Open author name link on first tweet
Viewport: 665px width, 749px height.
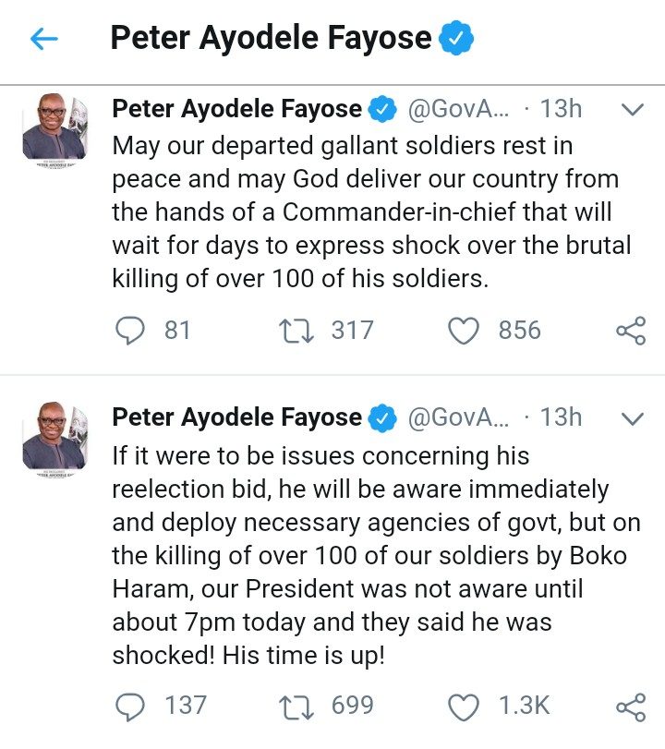pos(236,109)
